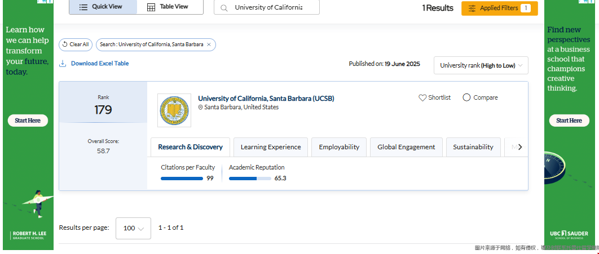Click the UCSB university seal logo
The height and width of the screenshot is (254, 599).
pos(174,110)
